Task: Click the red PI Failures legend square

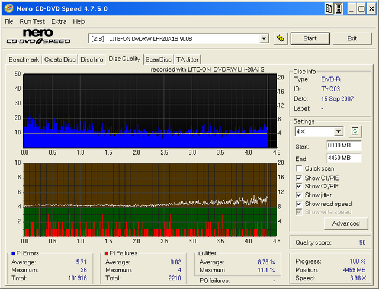Action: tap(107, 253)
